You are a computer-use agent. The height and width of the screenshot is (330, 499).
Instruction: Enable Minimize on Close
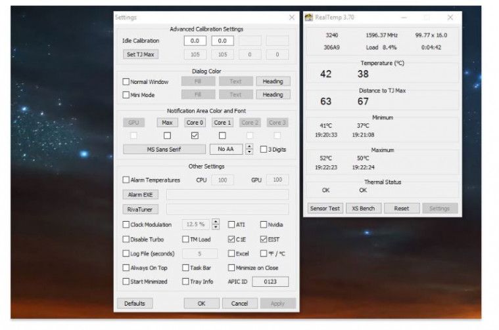pyautogui.click(x=231, y=268)
